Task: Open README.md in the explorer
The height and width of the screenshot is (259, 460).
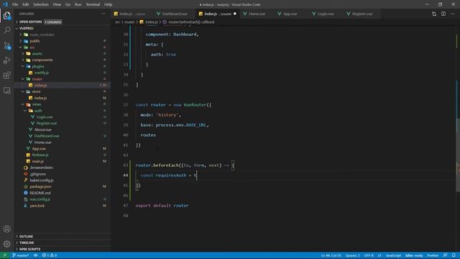Action: pyautogui.click(x=40, y=193)
